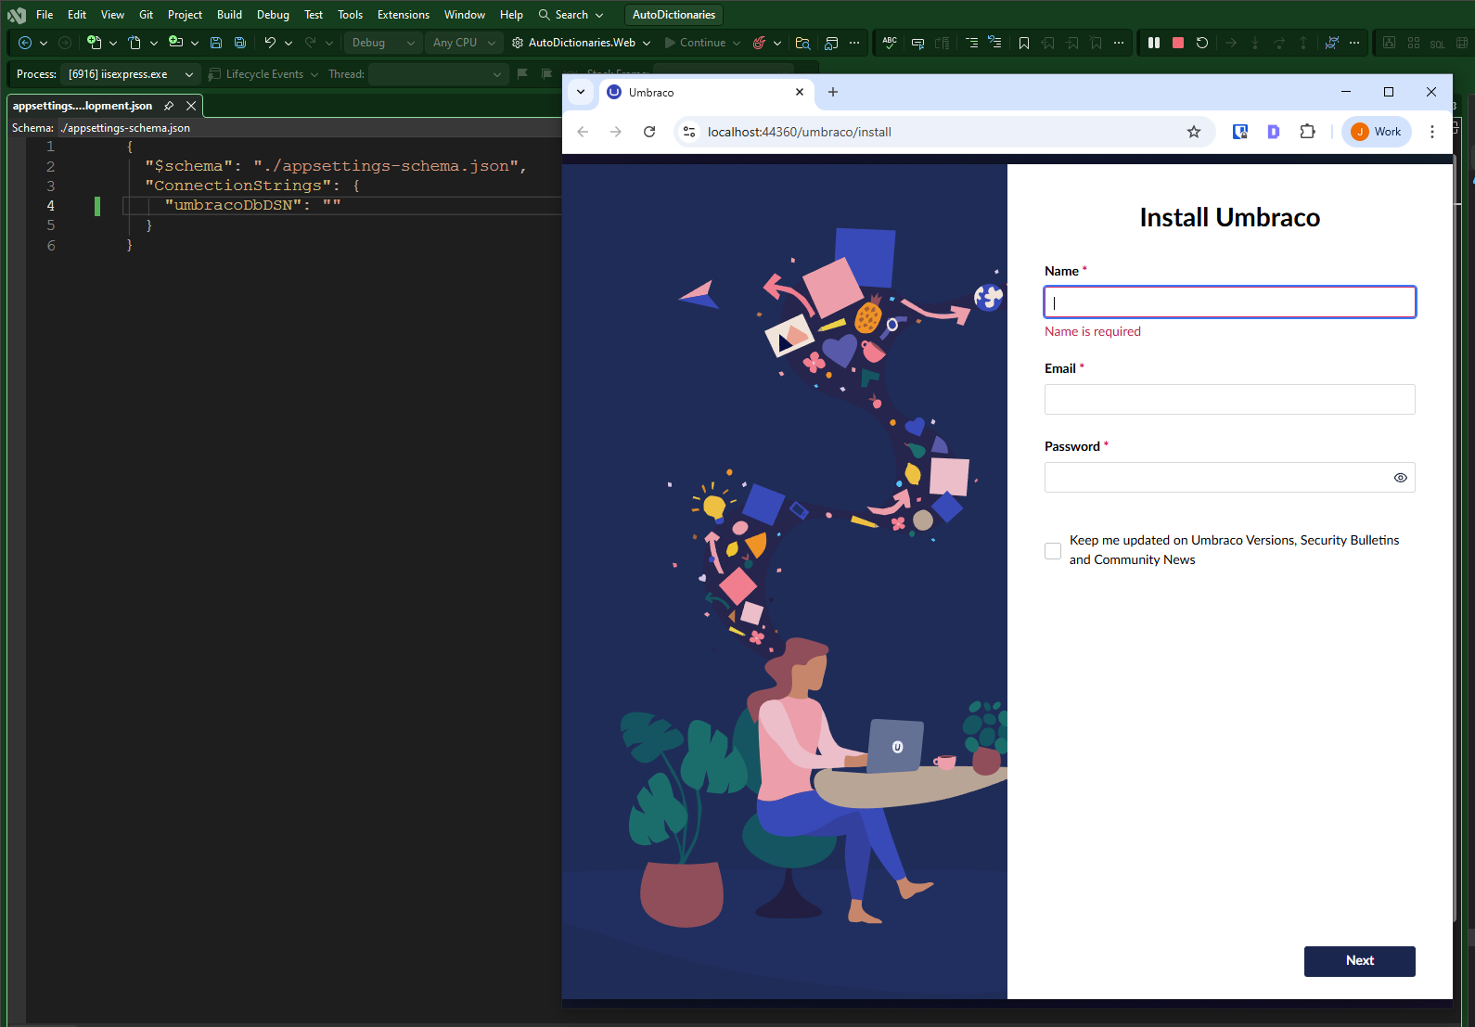1475x1027 pixels.
Task: Expand the Any CPU platform dropdown
Action: [464, 43]
